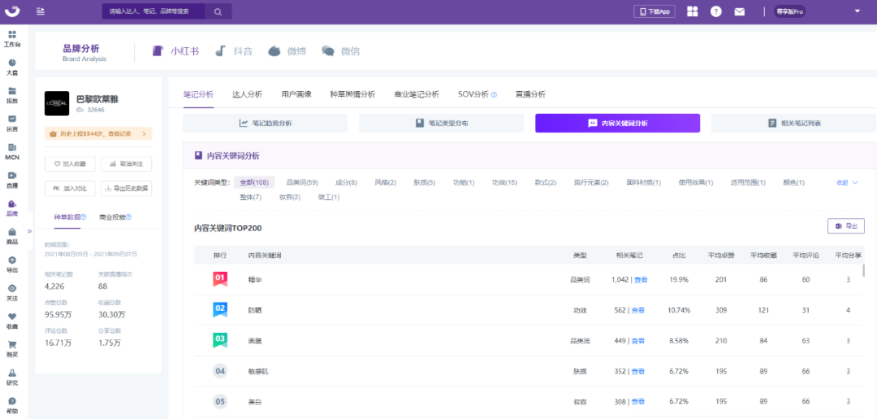
Task: Click the search magnifier icon
Action: (218, 11)
